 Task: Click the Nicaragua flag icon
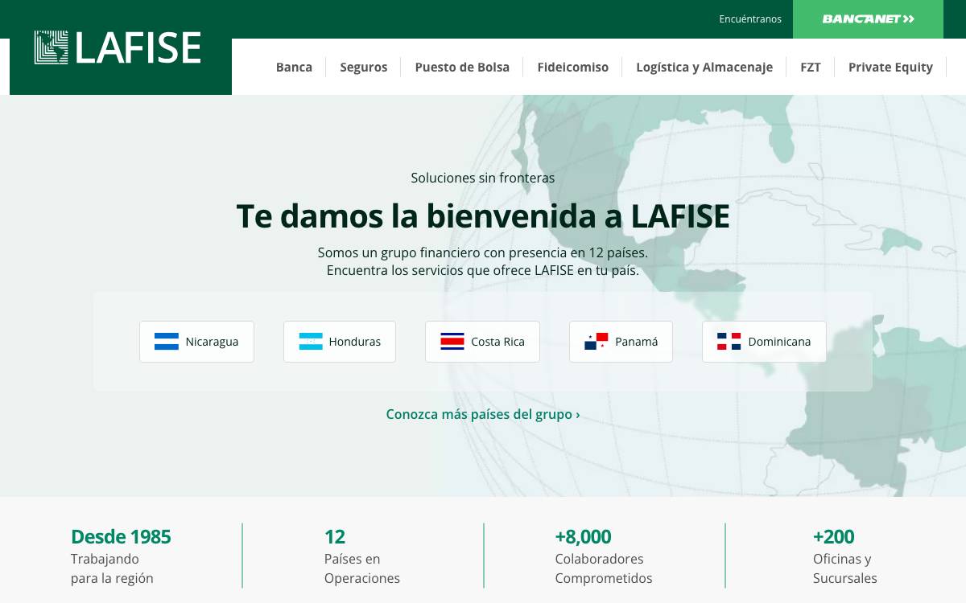(x=167, y=342)
